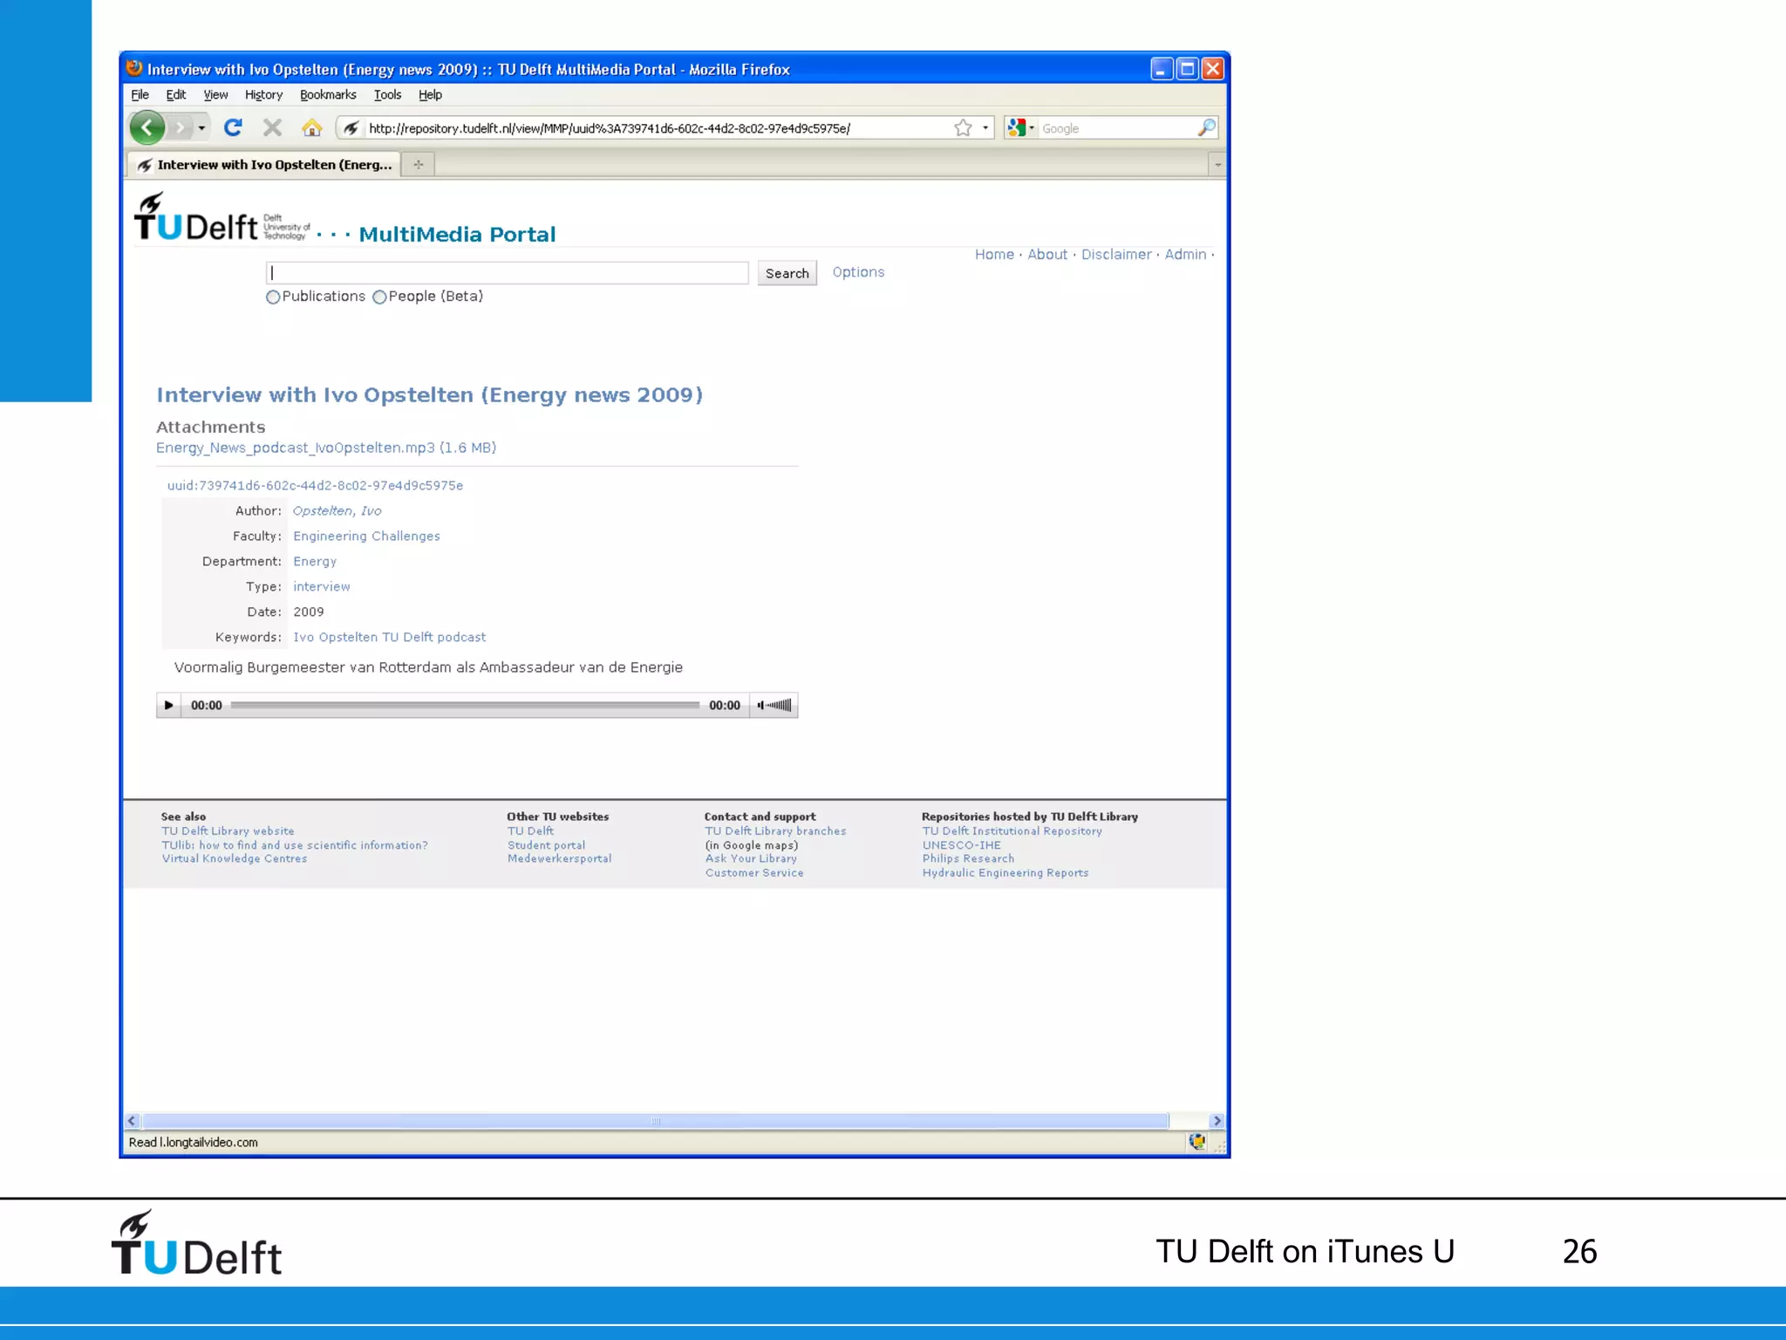Open the Bookmarks menu

point(327,95)
